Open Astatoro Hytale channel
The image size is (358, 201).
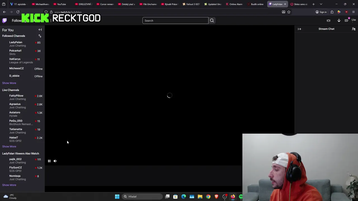coord(22,114)
